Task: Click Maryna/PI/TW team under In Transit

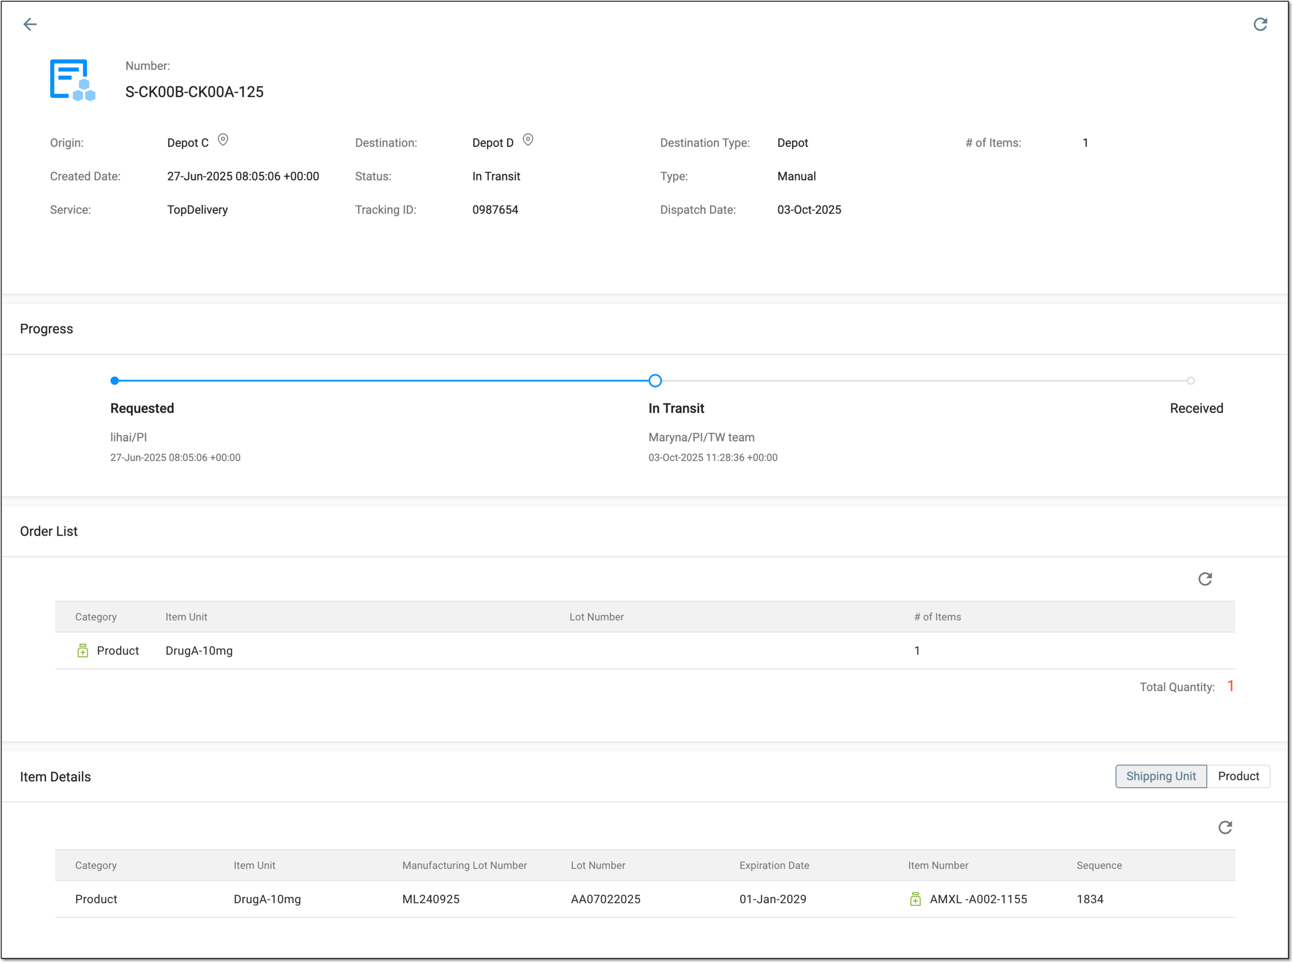Action: point(701,437)
